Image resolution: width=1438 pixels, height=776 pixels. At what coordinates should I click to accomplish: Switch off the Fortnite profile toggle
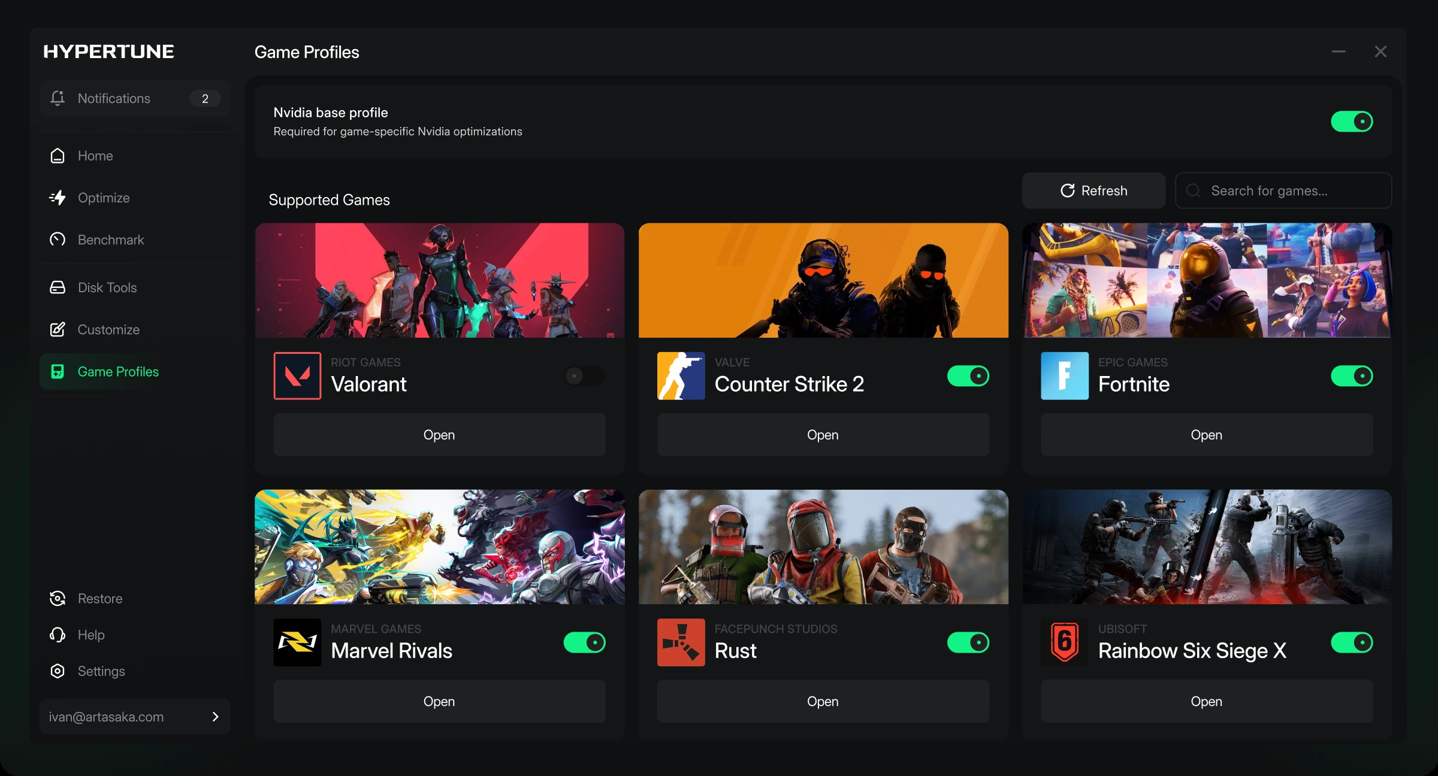pos(1352,376)
